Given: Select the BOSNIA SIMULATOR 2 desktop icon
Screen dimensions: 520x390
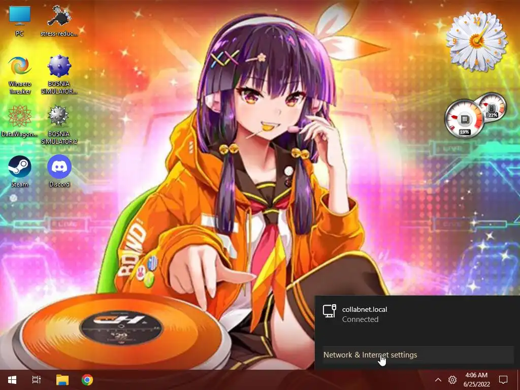Looking at the screenshot, I should (x=59, y=125).
